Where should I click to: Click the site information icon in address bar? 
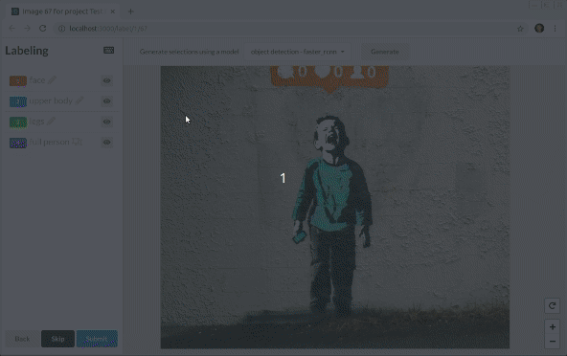point(62,28)
